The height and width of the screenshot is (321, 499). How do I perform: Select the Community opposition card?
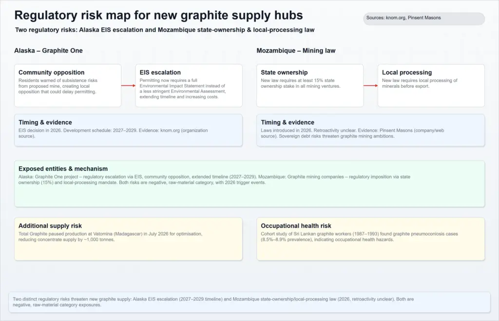click(68, 86)
